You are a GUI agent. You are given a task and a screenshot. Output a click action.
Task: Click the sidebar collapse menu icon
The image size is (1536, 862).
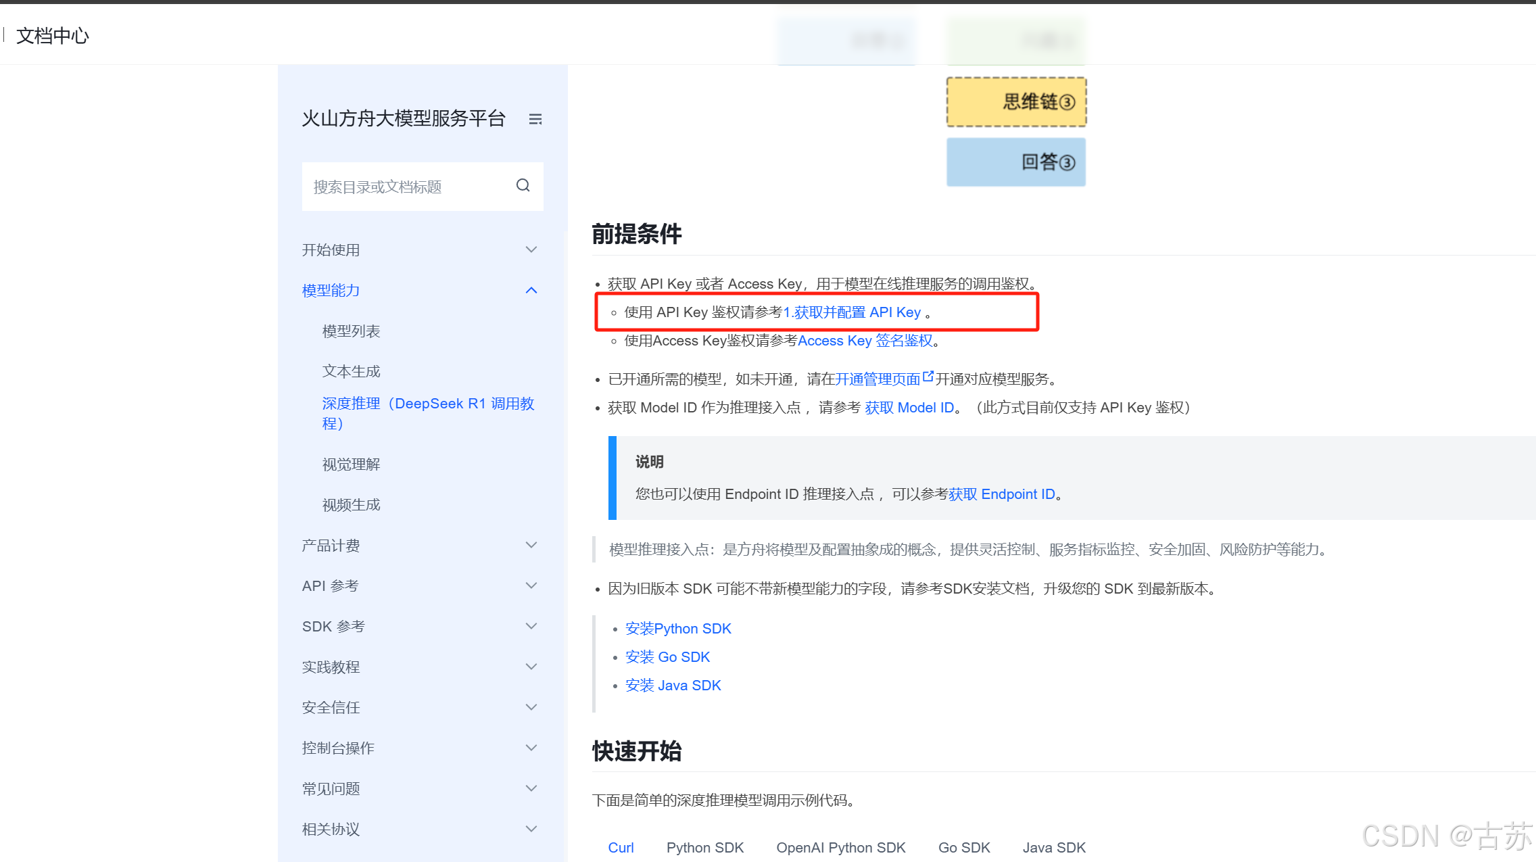pos(535,119)
